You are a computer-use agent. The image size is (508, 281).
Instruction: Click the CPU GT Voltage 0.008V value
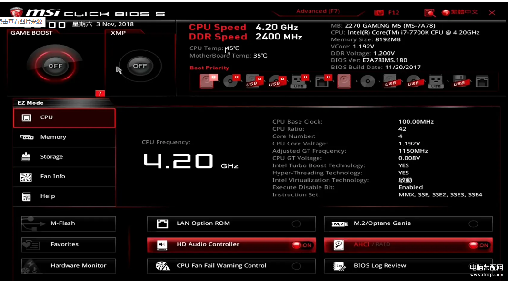(x=409, y=158)
